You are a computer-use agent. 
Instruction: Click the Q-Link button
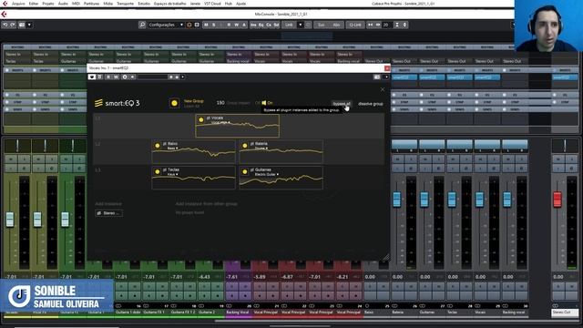pyautogui.click(x=355, y=25)
